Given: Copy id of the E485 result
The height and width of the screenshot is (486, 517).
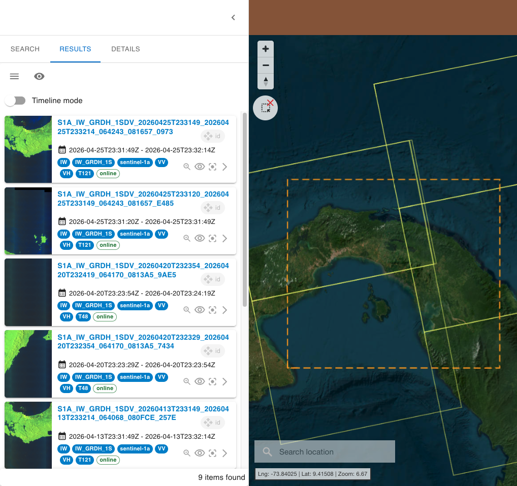Looking at the screenshot, I should (213, 208).
